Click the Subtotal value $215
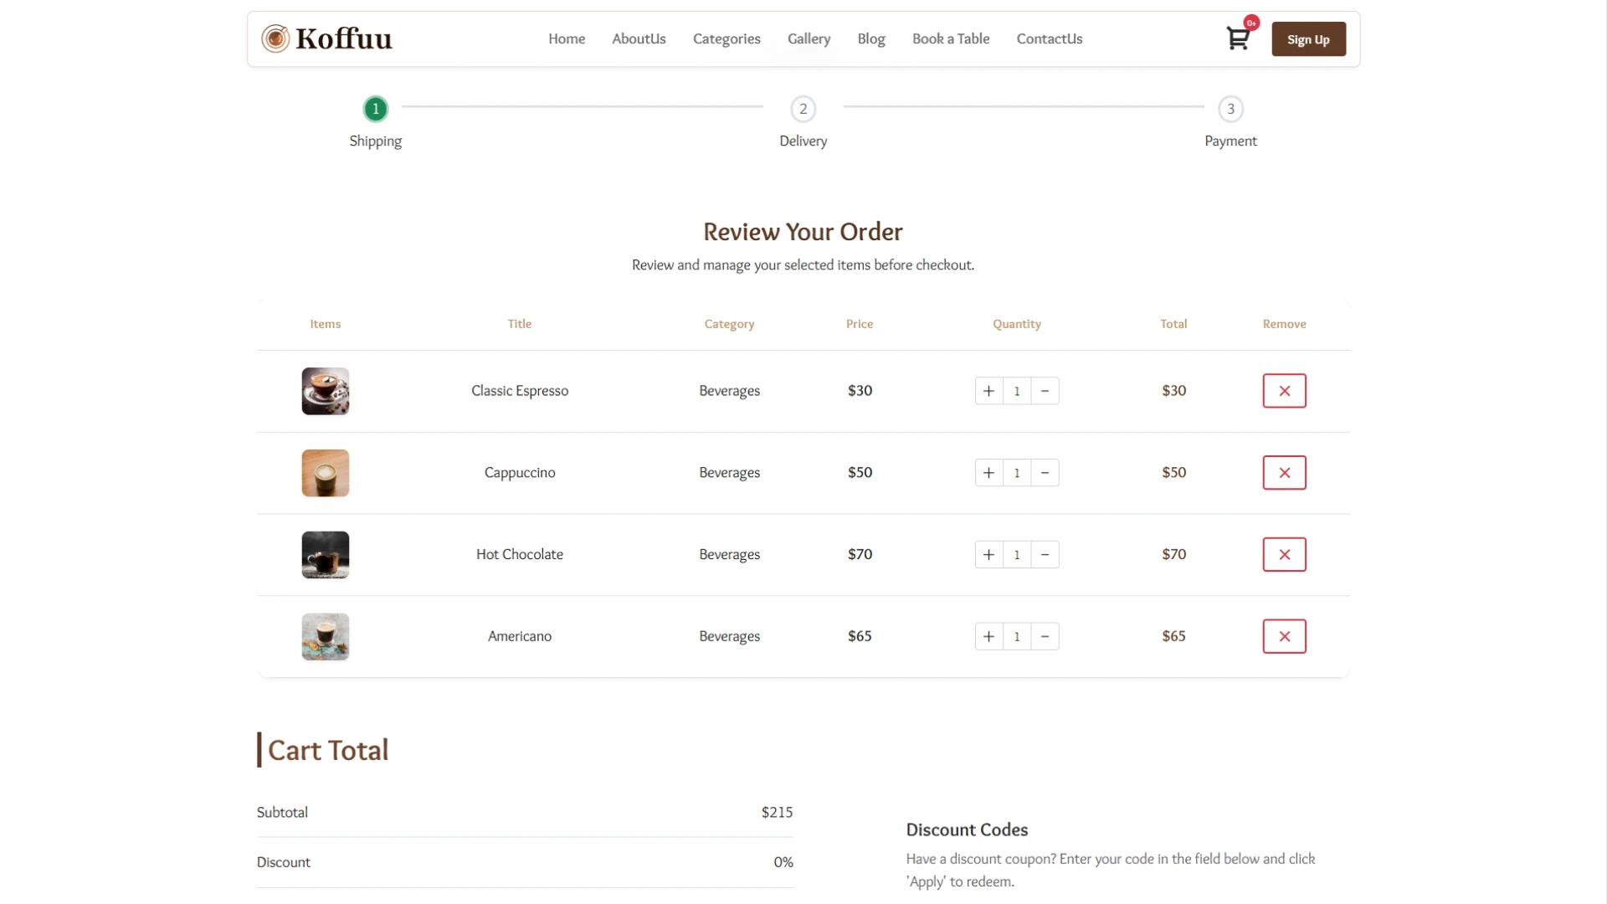 point(777,812)
